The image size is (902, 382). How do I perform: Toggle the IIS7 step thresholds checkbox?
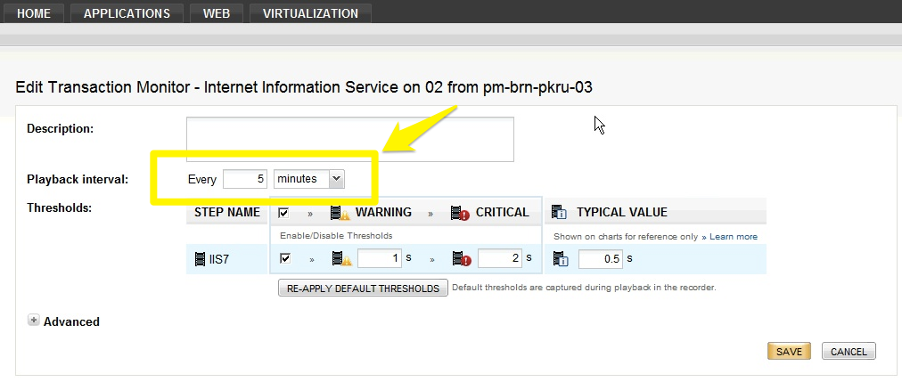pyautogui.click(x=284, y=258)
